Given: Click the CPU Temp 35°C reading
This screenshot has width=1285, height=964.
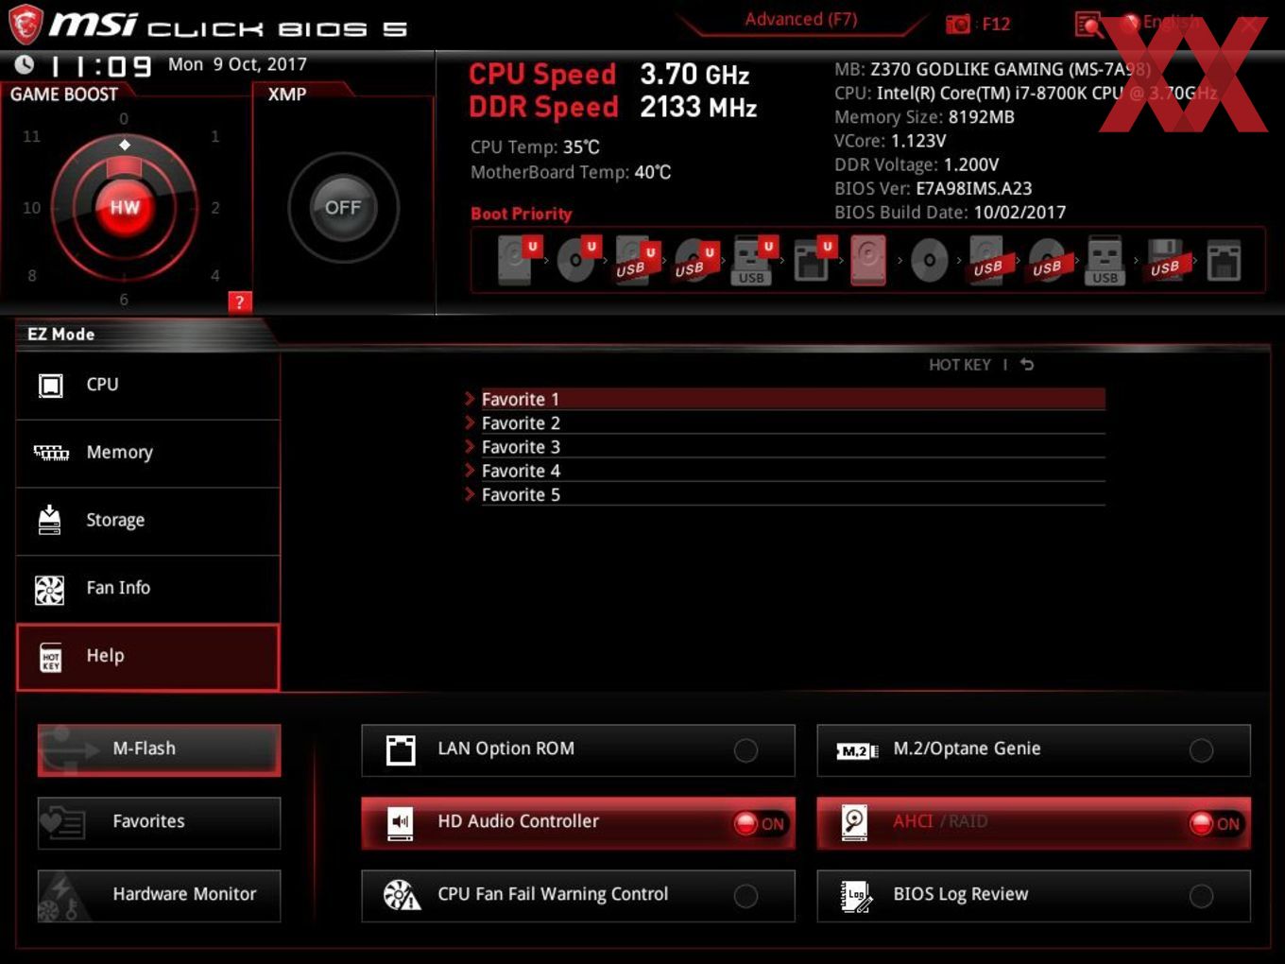Looking at the screenshot, I should [535, 147].
